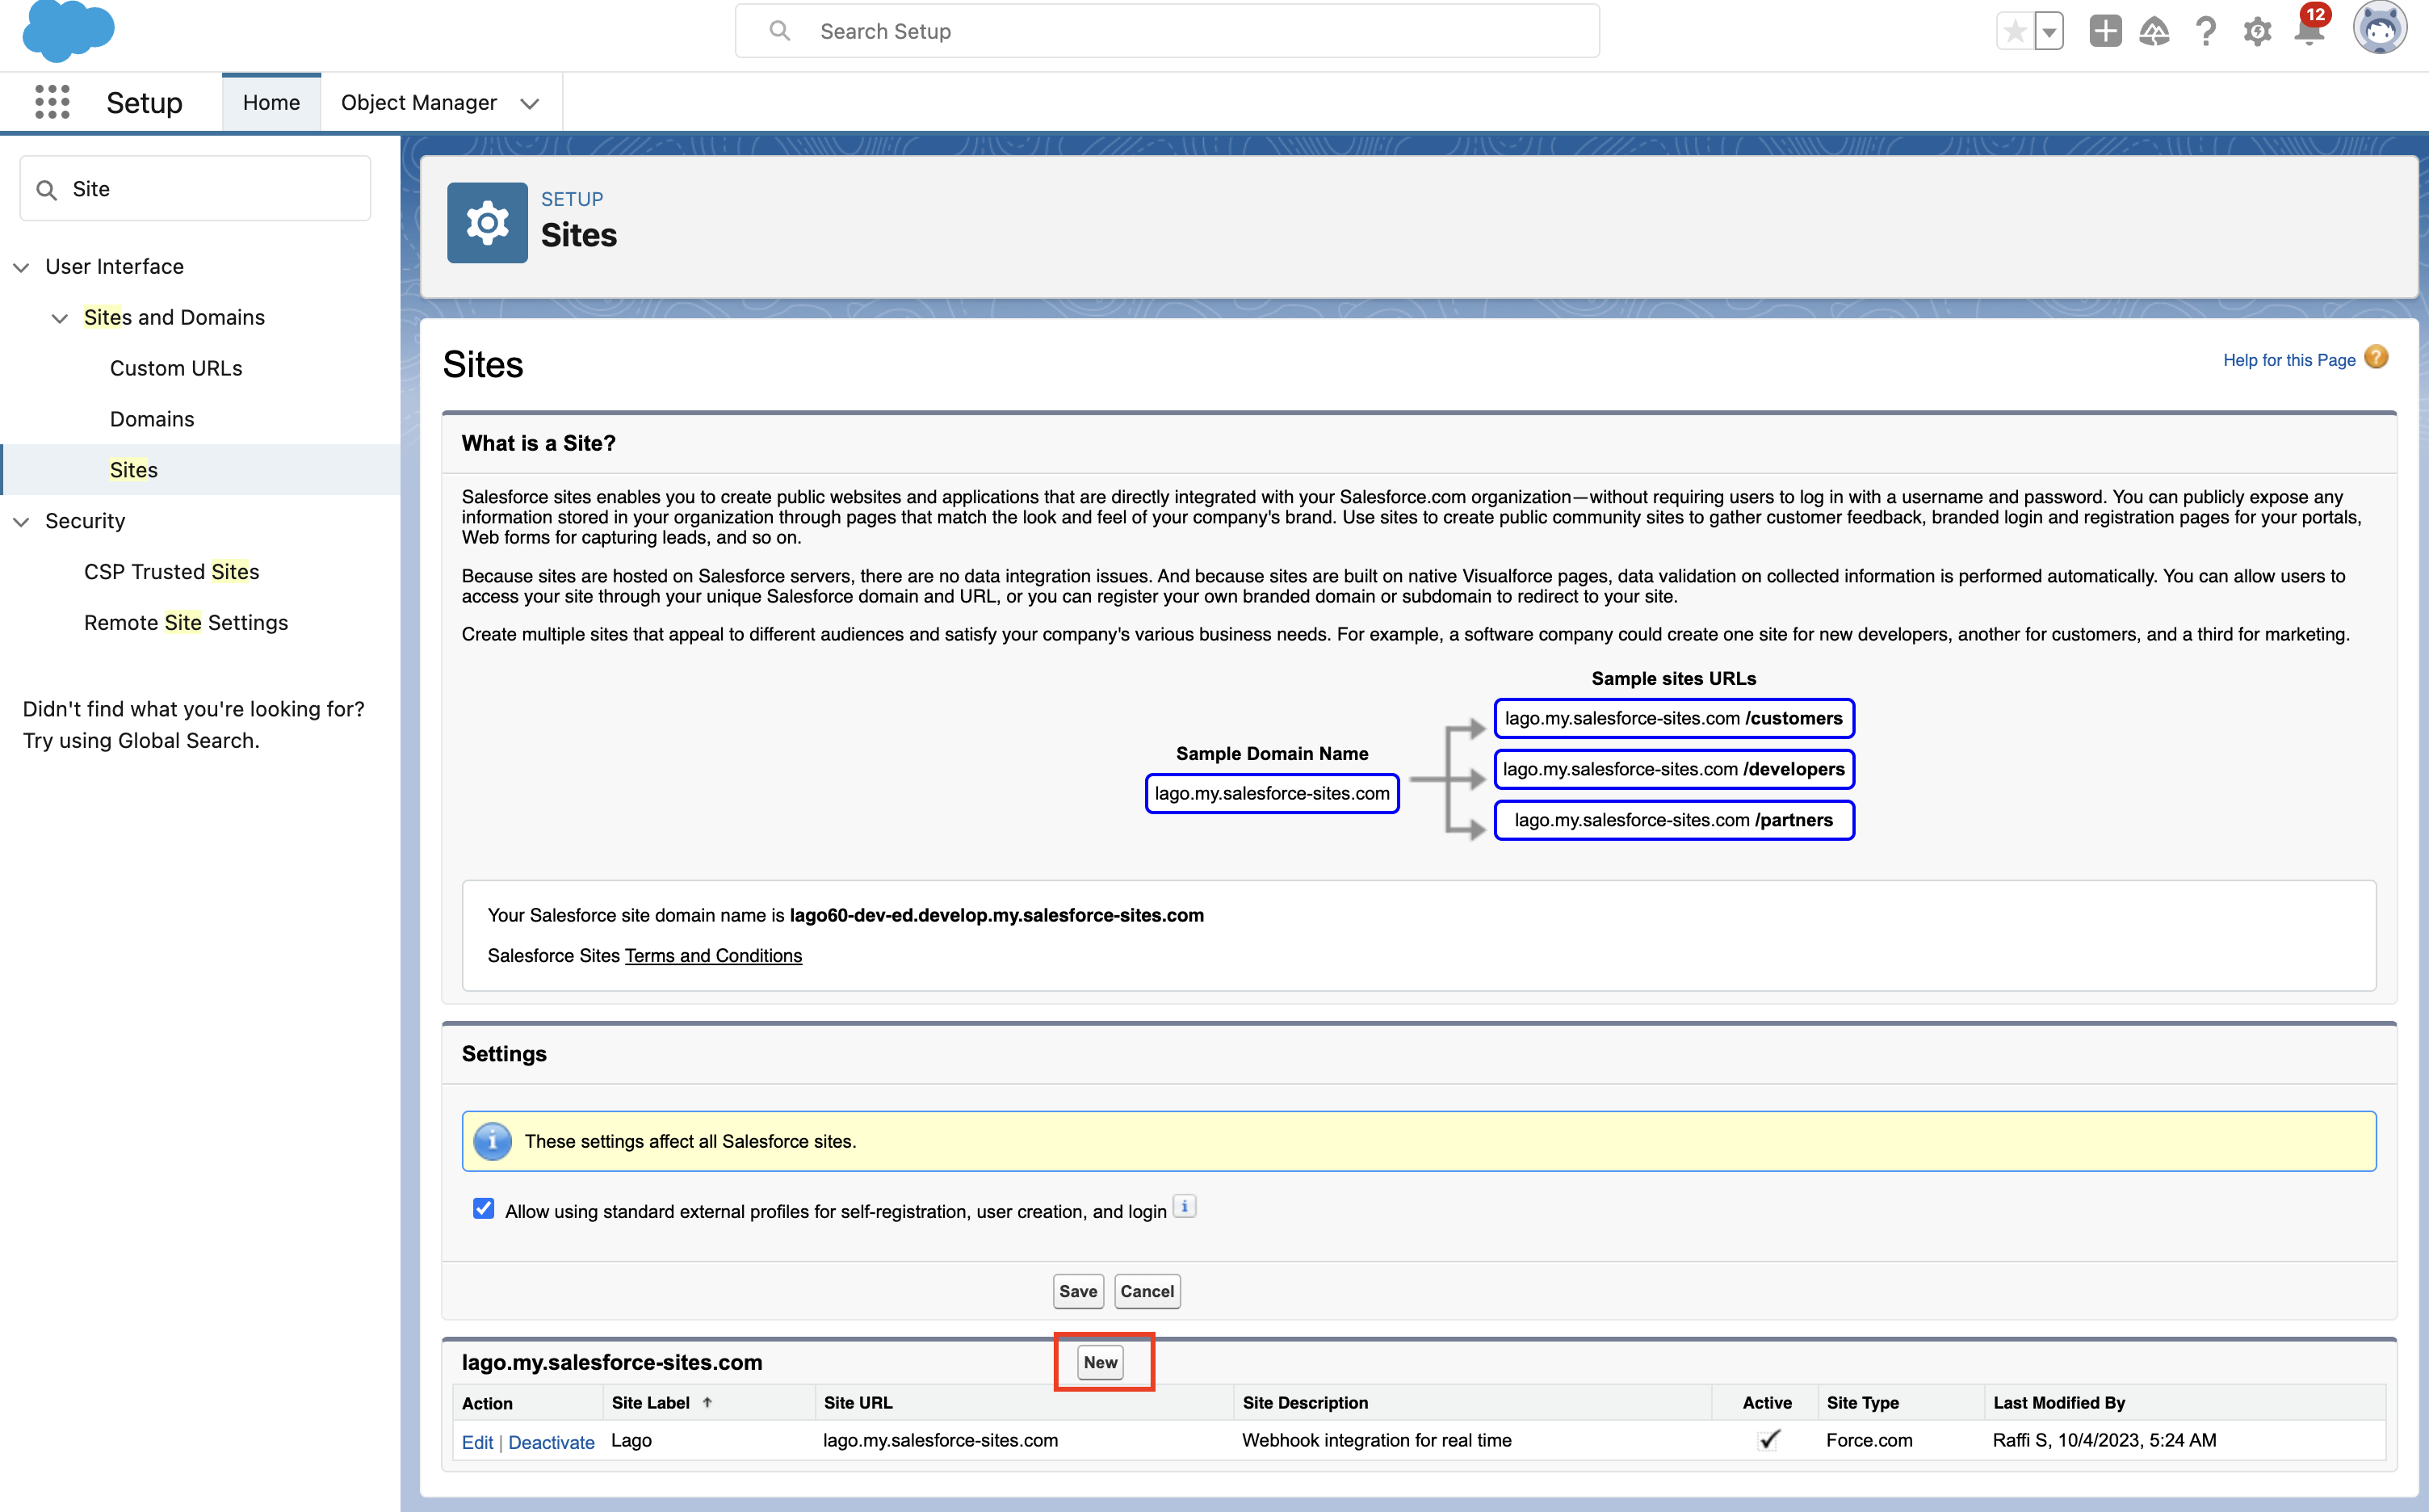
Task: Click the lago.my.salesforce-sites.com /partners sample URL box
Action: click(x=1673, y=820)
